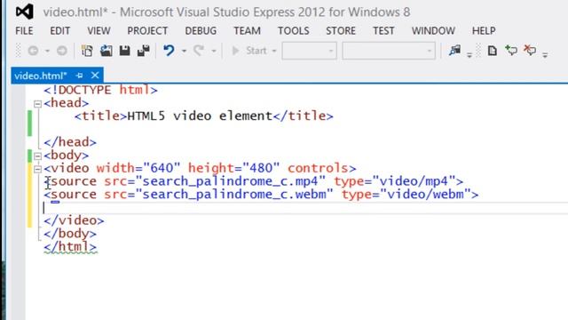Save video.html with the floppy disk icon

(124, 51)
